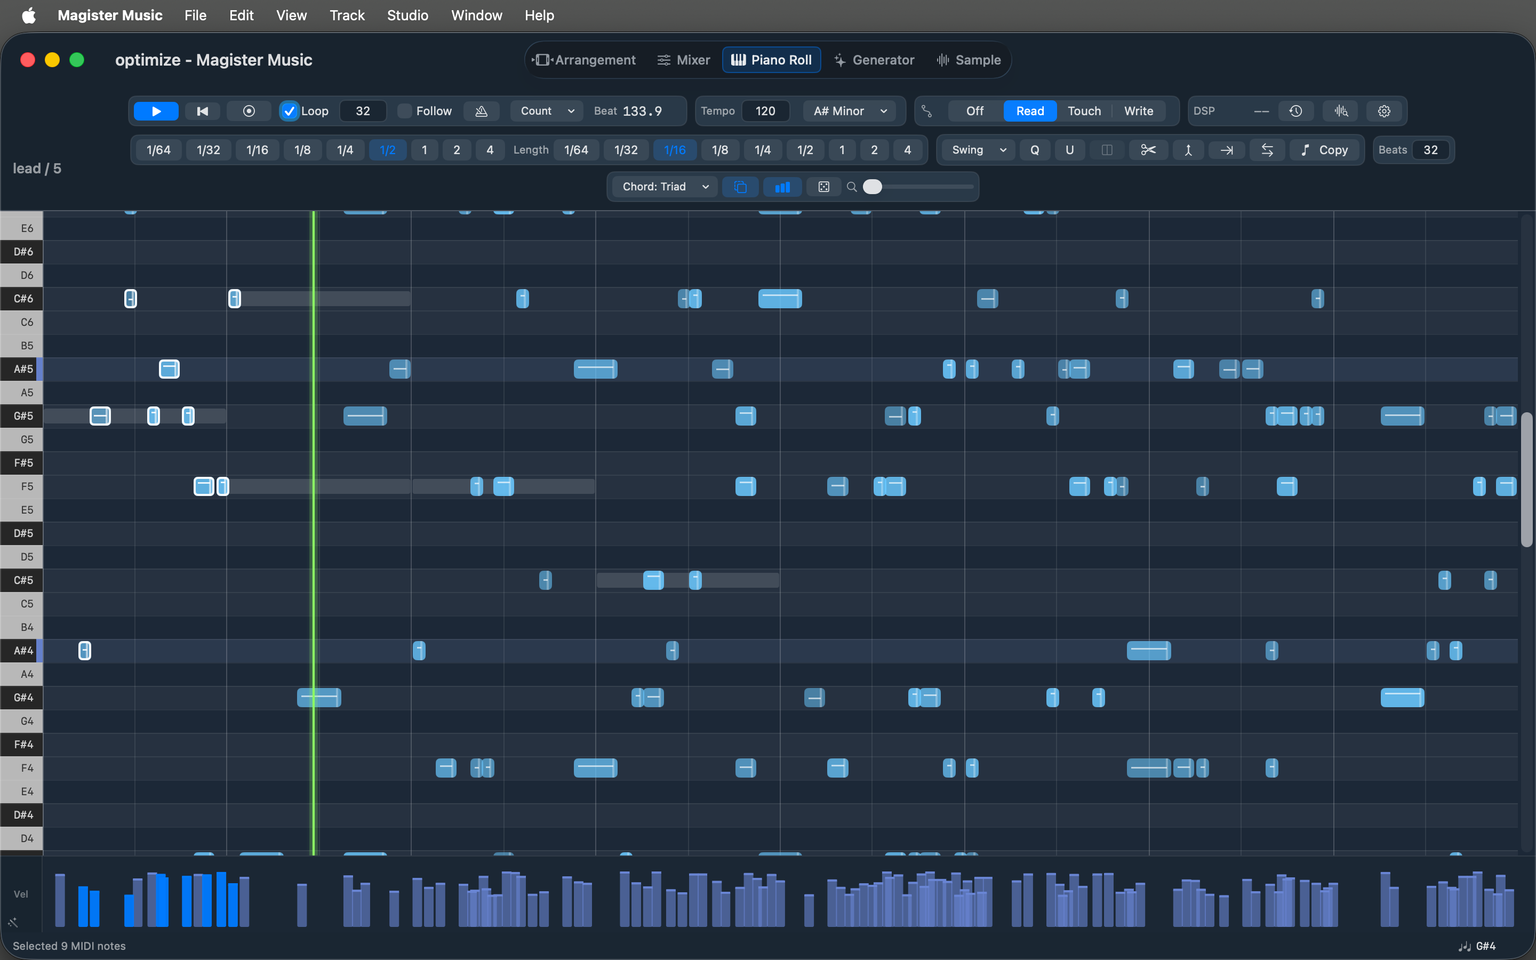Set grid snap to 1/4
The width and height of the screenshot is (1536, 960).
pyautogui.click(x=345, y=150)
